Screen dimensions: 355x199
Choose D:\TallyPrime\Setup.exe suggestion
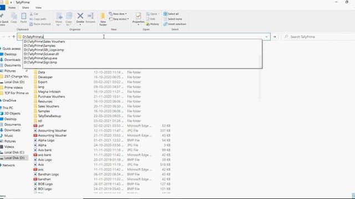(x=40, y=58)
